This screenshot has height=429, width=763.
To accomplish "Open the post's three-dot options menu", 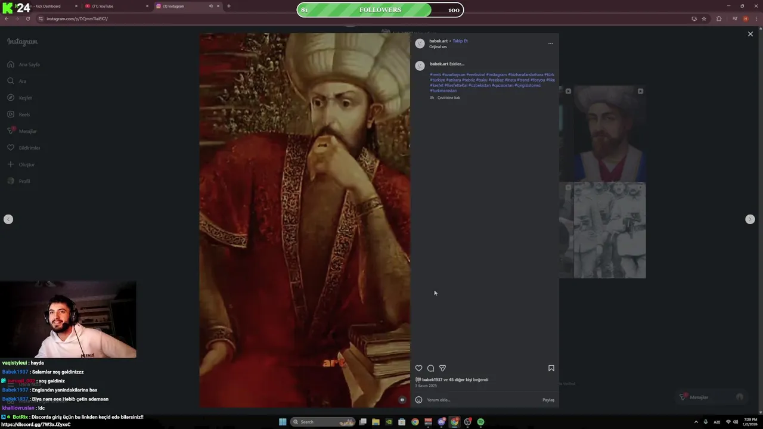I will (x=550, y=43).
